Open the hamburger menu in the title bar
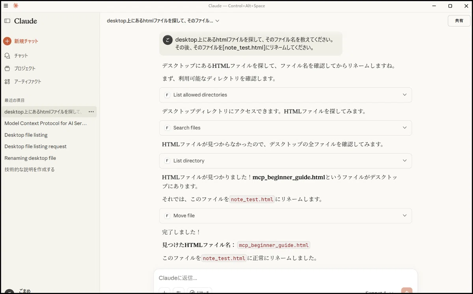Image resolution: width=473 pixels, height=294 pixels. (6, 6)
